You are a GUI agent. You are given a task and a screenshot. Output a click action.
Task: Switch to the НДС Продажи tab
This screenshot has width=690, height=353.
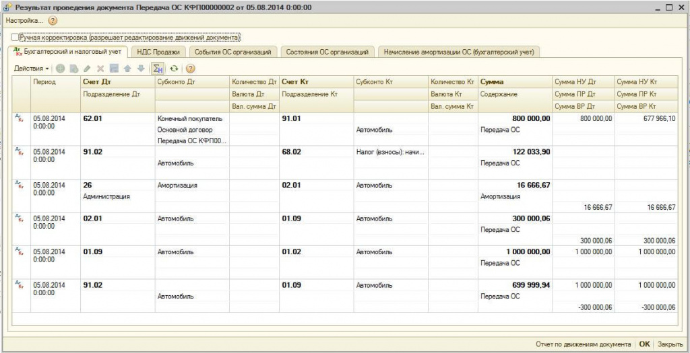[x=158, y=52]
